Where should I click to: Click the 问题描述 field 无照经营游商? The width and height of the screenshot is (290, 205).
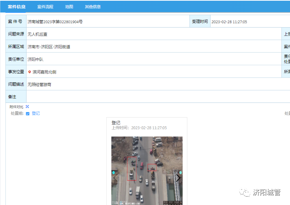coord(39,84)
